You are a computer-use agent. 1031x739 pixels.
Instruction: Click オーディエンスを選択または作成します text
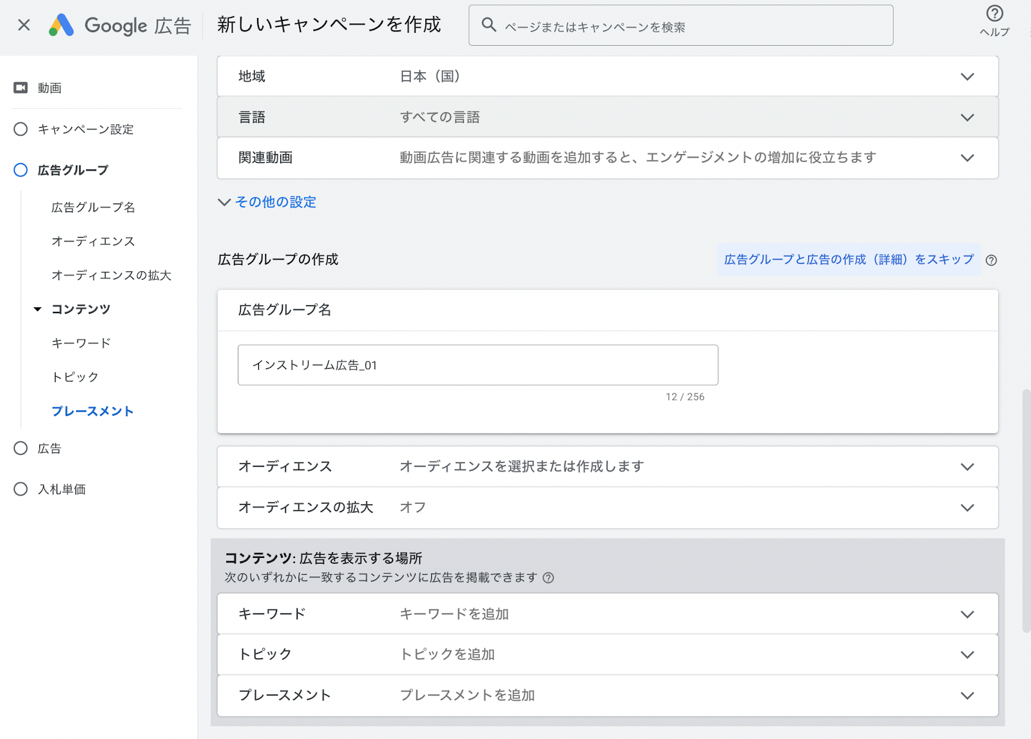522,466
